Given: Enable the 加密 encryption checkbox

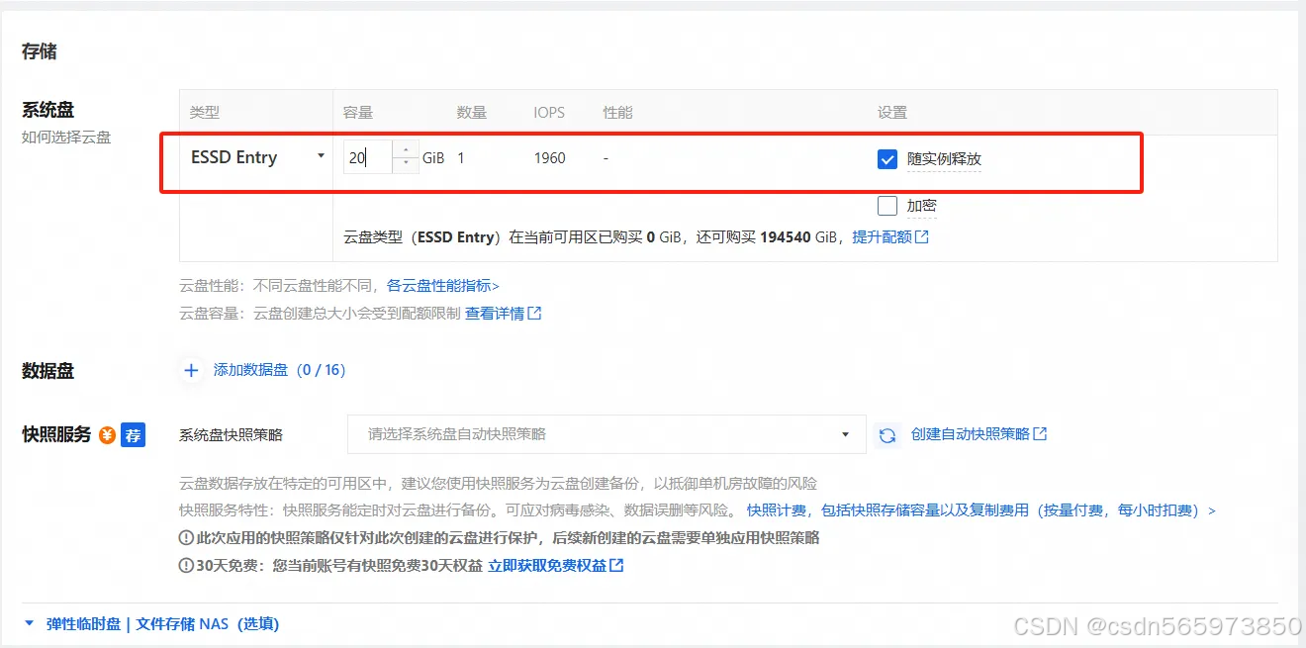Looking at the screenshot, I should coord(887,205).
